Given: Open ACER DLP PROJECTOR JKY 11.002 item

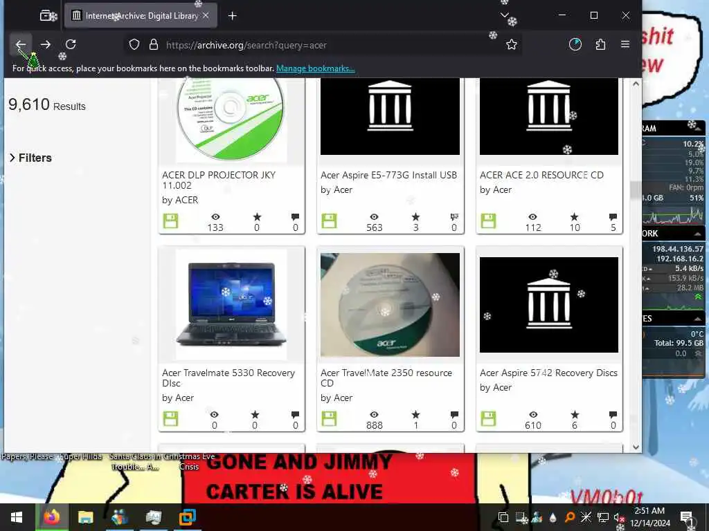Looking at the screenshot, I should click(x=219, y=180).
